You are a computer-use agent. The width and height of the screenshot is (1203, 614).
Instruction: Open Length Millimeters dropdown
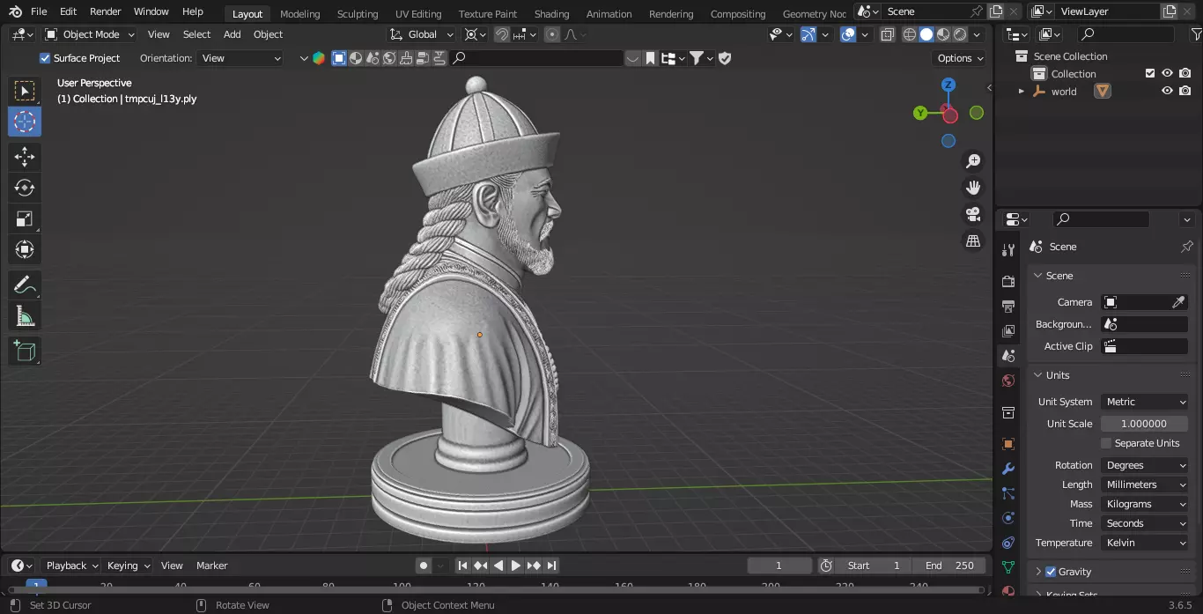pyautogui.click(x=1144, y=485)
